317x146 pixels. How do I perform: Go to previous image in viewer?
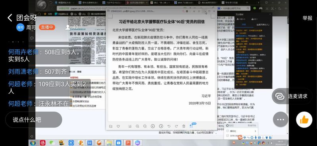(153, 126)
